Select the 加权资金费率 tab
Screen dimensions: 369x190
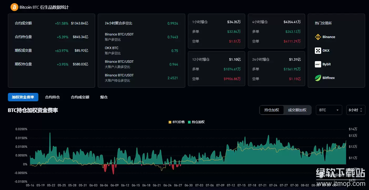point(23,97)
